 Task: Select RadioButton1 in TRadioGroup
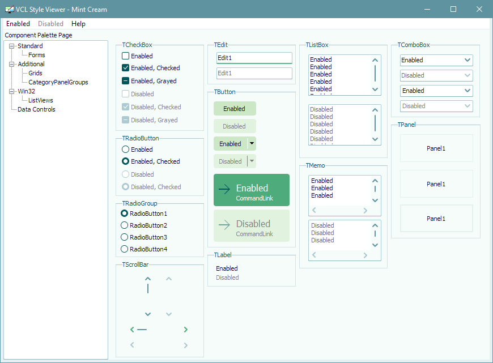[x=125, y=213]
